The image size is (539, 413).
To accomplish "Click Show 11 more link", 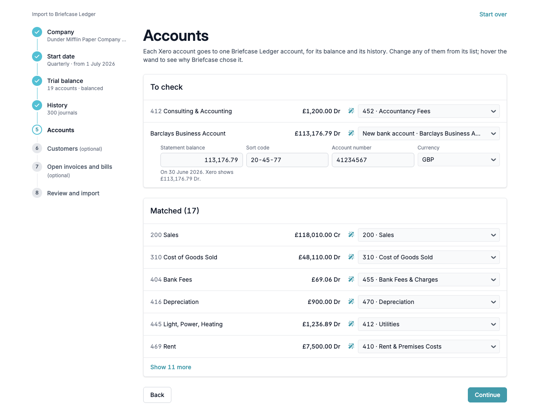I will tap(171, 367).
